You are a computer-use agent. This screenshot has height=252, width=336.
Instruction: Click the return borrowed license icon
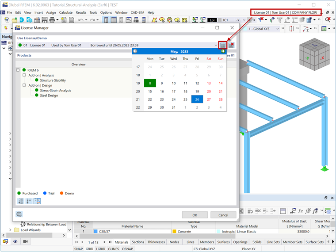point(231,45)
